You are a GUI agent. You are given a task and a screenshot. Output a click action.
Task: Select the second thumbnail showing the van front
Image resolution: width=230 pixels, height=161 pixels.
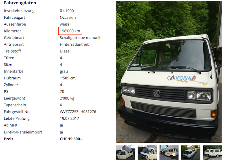pos(147,152)
